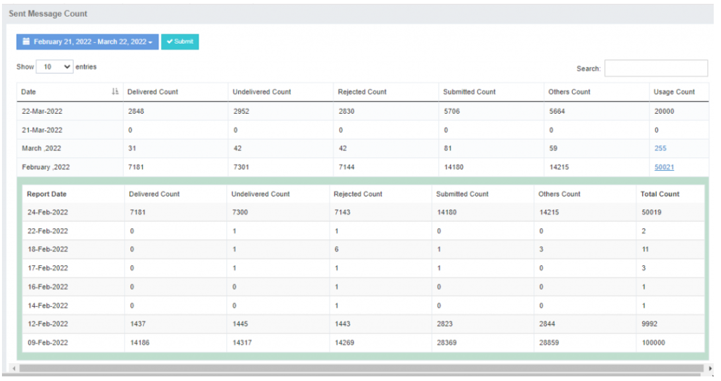Open the Show entries dropdown
The height and width of the screenshot is (381, 721).
pos(55,67)
